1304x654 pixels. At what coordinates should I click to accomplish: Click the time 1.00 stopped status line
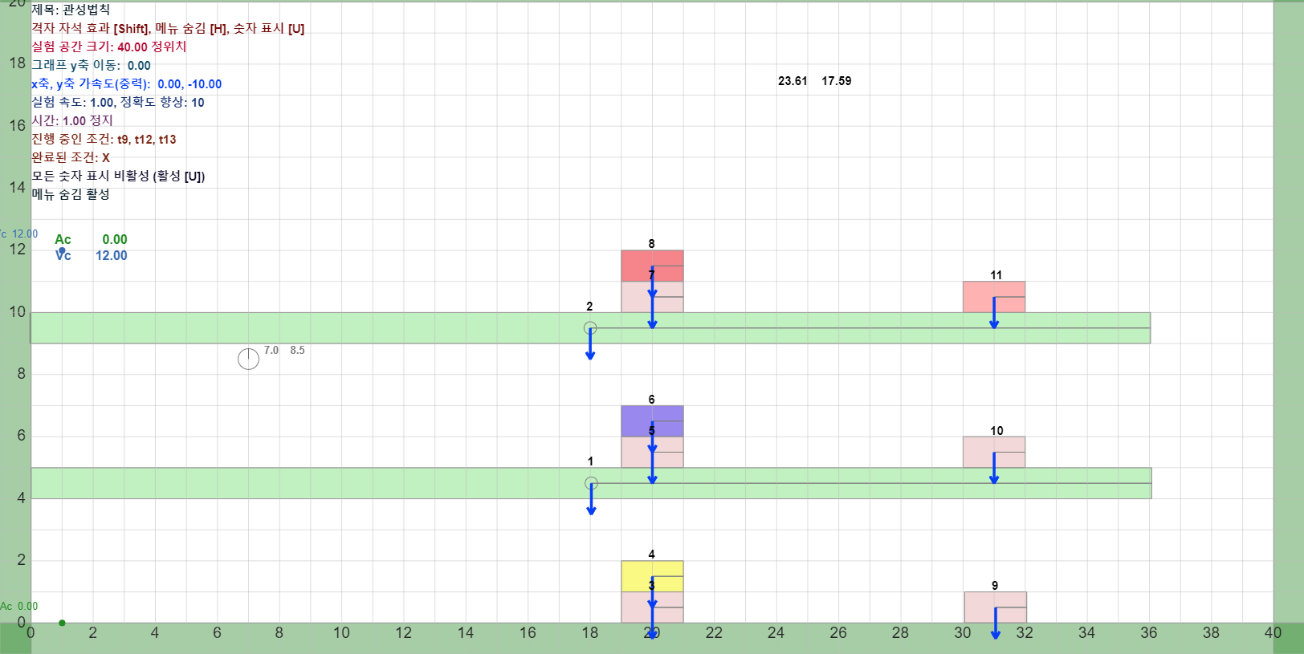[x=72, y=120]
